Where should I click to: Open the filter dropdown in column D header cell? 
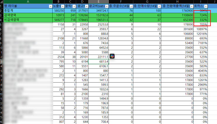coord(86,6)
